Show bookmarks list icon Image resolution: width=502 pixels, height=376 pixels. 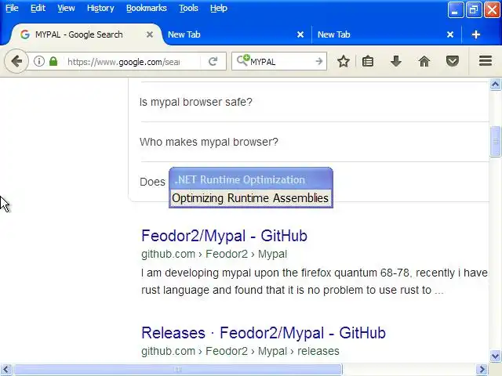point(368,61)
